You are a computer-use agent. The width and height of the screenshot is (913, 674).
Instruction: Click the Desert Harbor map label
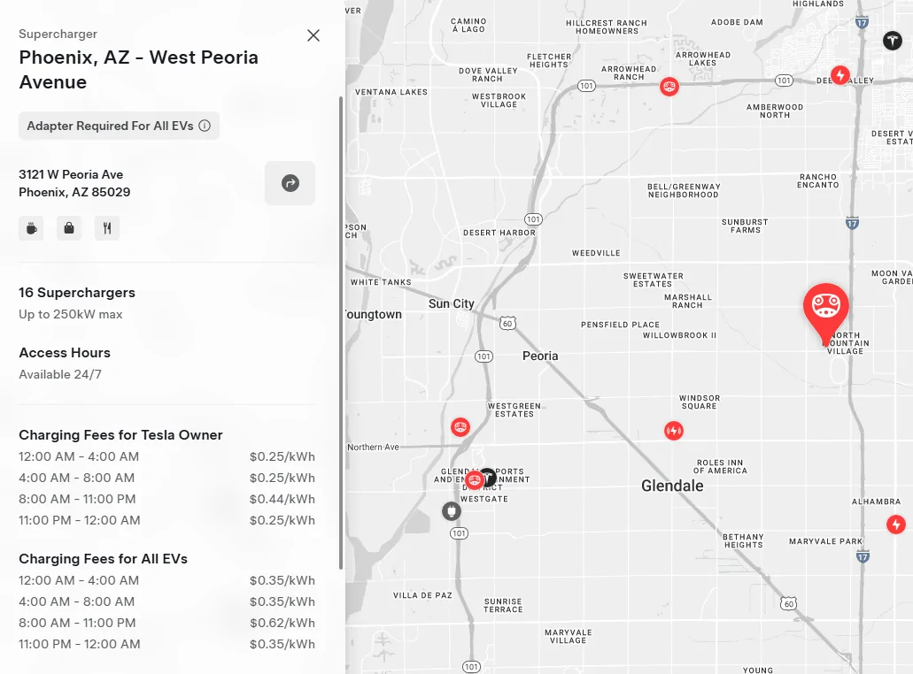pos(499,233)
